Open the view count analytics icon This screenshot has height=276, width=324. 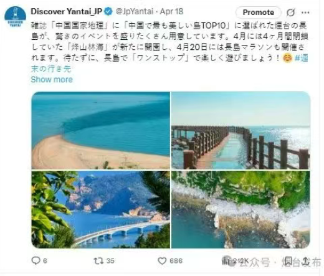click(226, 260)
